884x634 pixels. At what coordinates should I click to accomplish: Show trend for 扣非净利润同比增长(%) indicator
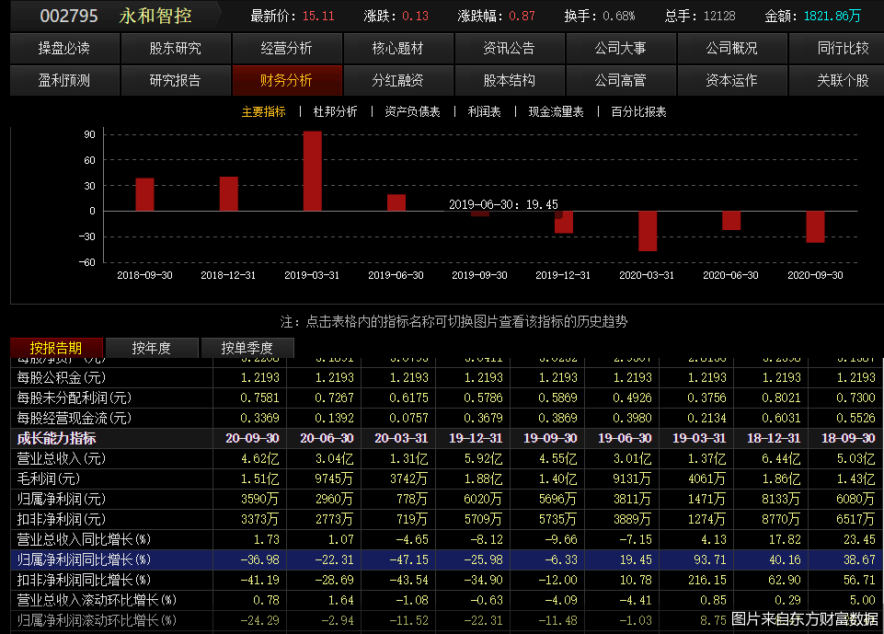(84, 581)
